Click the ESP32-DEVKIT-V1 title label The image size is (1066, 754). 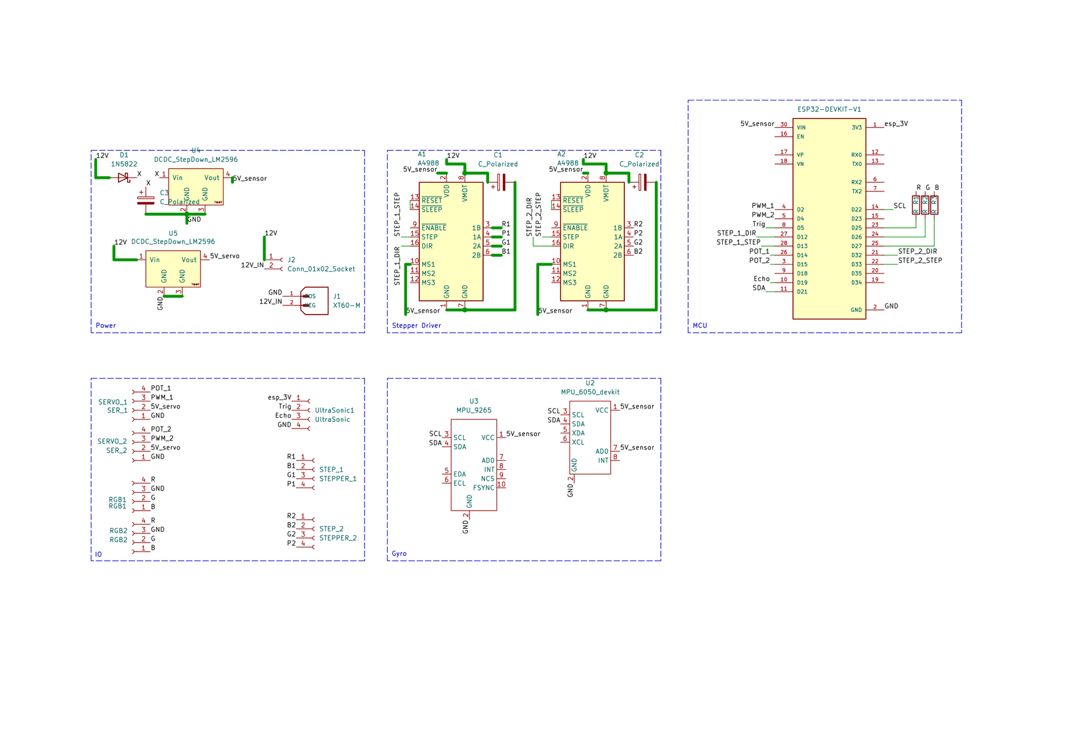pos(829,109)
